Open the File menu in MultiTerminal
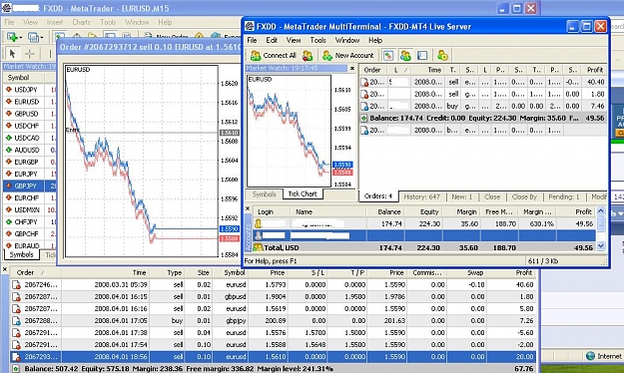 click(x=252, y=40)
